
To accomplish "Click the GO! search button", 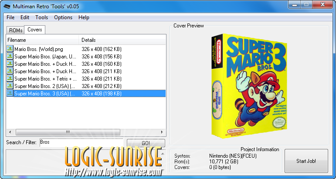I will point(146,143).
